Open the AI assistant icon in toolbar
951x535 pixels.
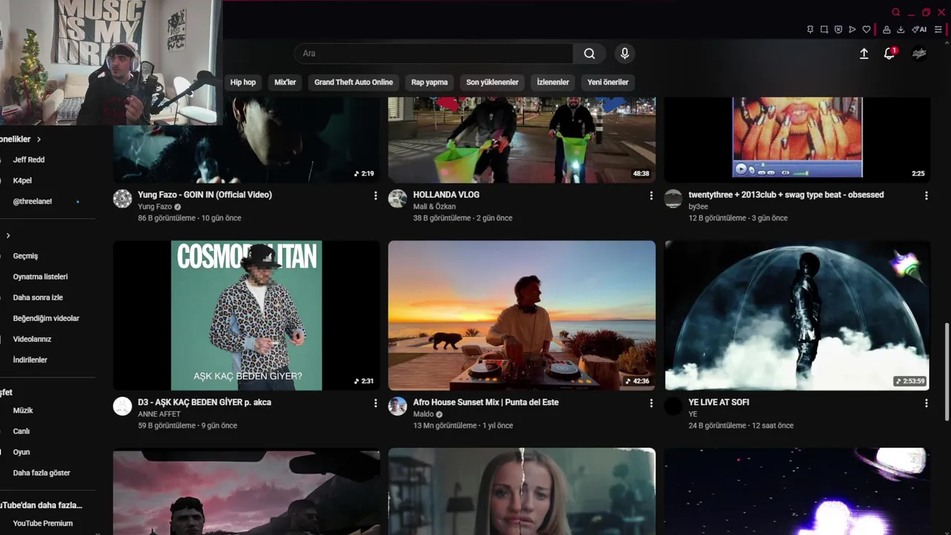919,30
